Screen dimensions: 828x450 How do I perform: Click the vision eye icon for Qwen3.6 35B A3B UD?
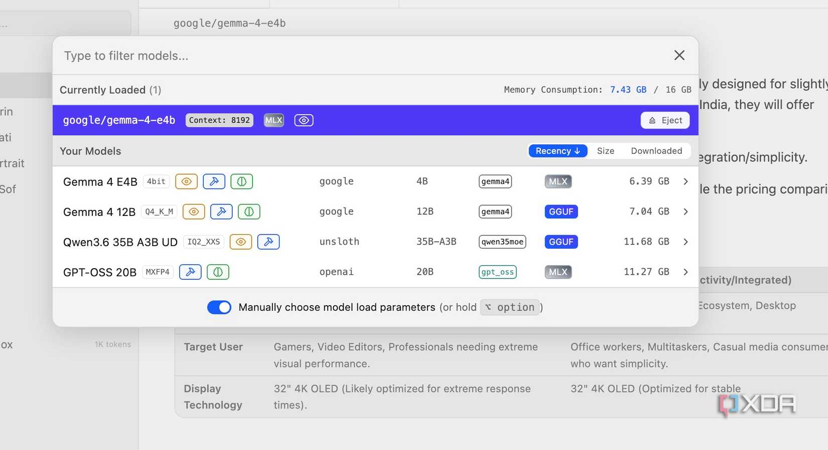pyautogui.click(x=241, y=242)
